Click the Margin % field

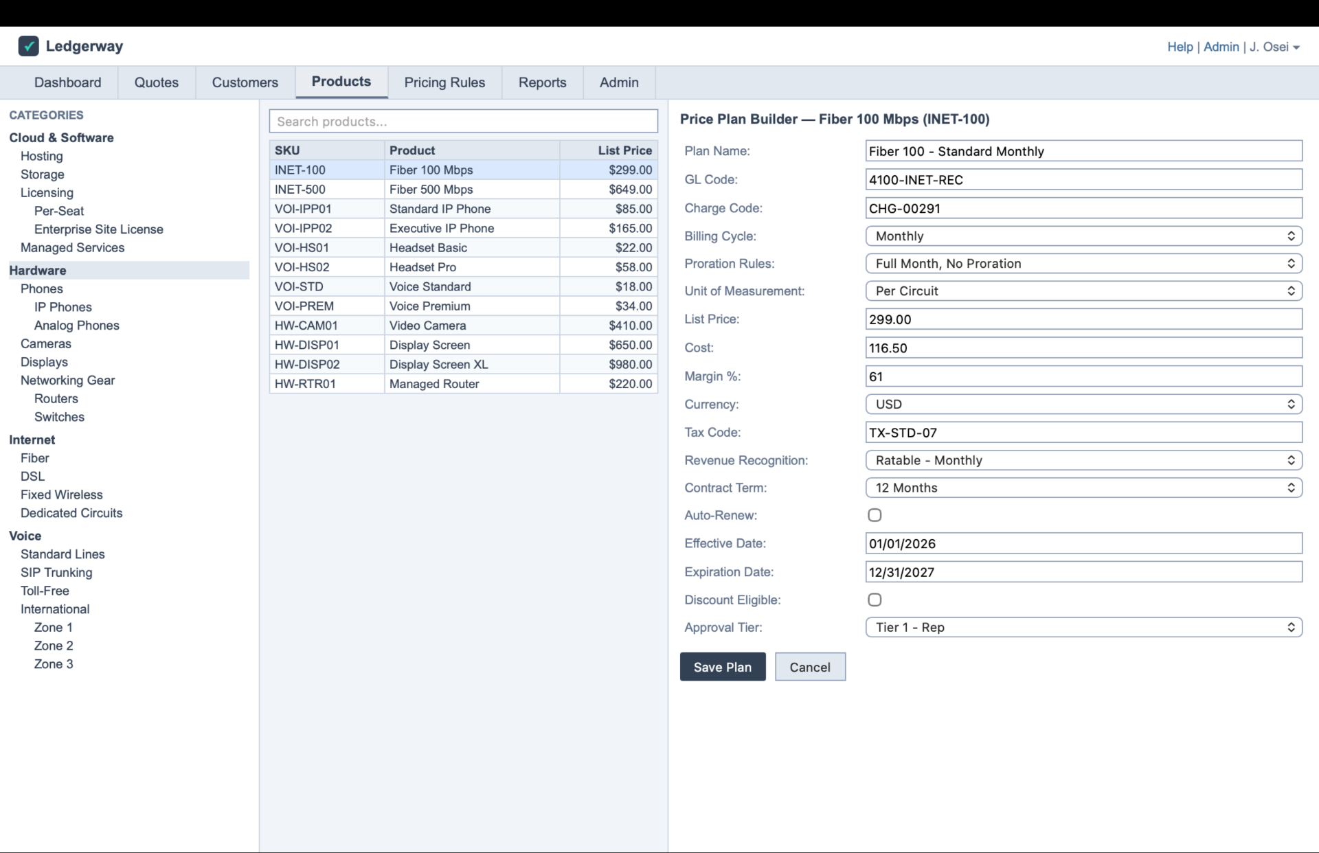click(x=1083, y=376)
